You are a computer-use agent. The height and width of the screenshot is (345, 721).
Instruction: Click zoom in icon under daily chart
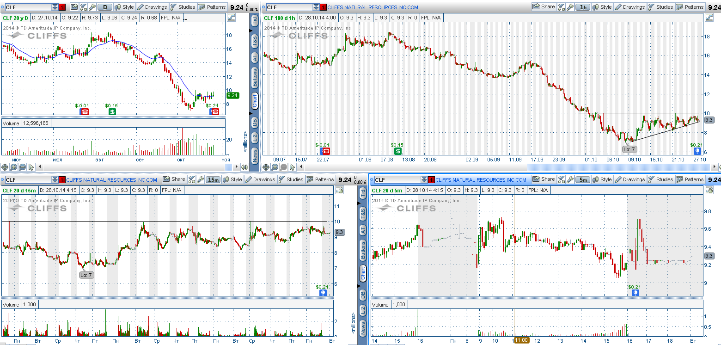(x=14, y=167)
